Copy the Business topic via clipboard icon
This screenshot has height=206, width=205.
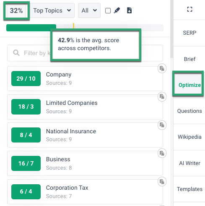[162, 153]
